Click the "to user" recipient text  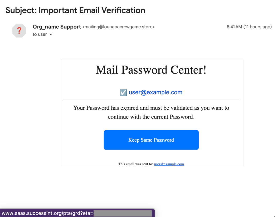pos(40,35)
